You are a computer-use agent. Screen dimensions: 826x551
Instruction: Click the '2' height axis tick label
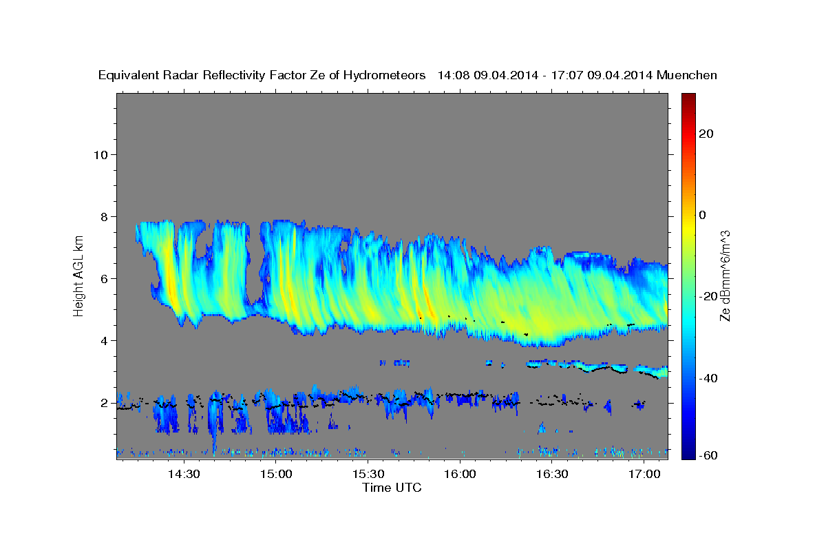pyautogui.click(x=105, y=403)
